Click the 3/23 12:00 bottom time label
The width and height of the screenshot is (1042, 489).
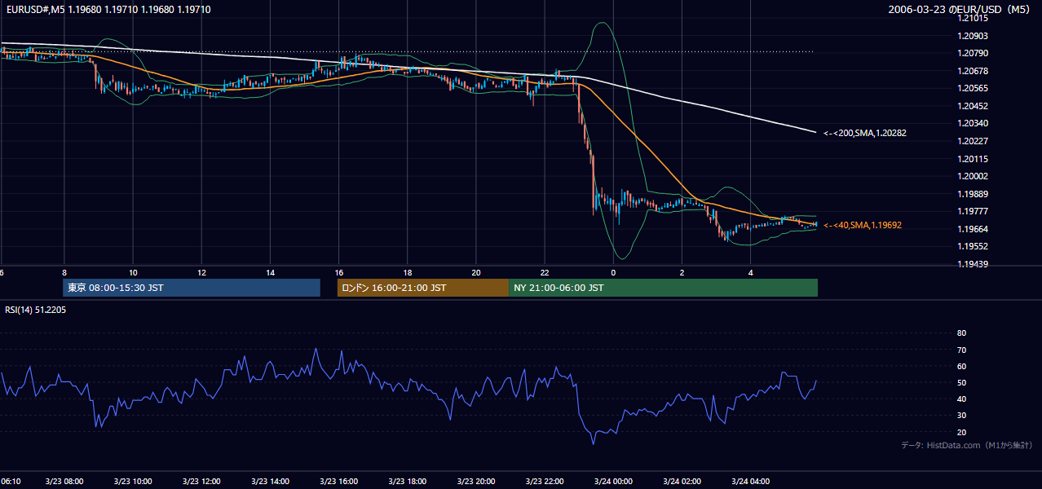pos(201,482)
